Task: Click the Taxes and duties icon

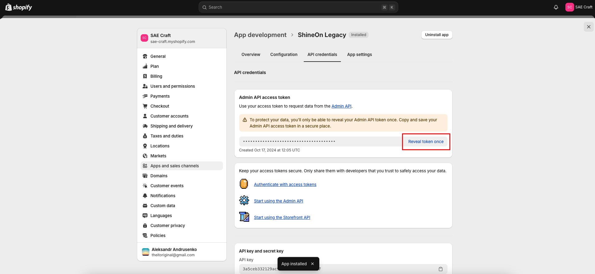Action: click(x=145, y=136)
